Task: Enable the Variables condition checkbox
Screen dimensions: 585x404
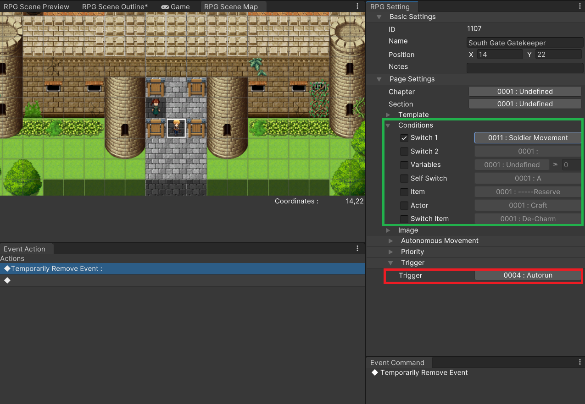Action: pos(404,165)
